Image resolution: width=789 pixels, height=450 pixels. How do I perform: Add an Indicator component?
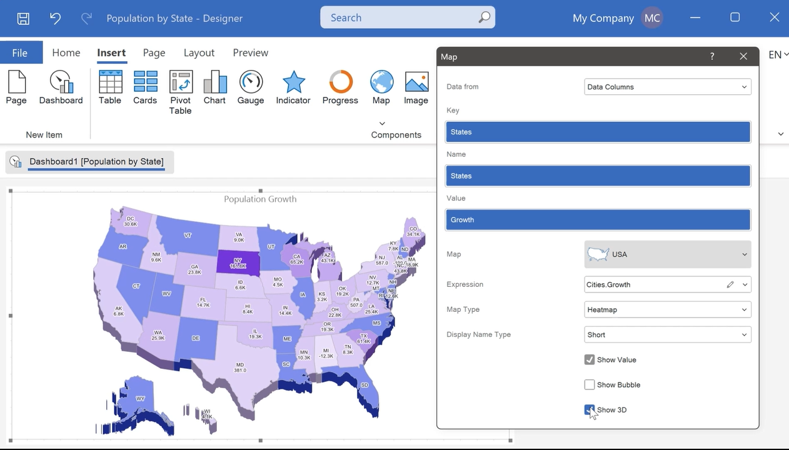click(293, 87)
